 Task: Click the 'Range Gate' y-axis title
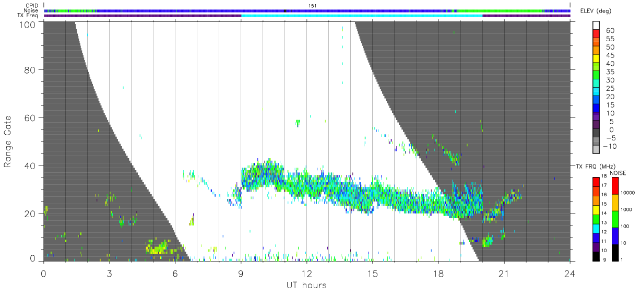point(8,141)
